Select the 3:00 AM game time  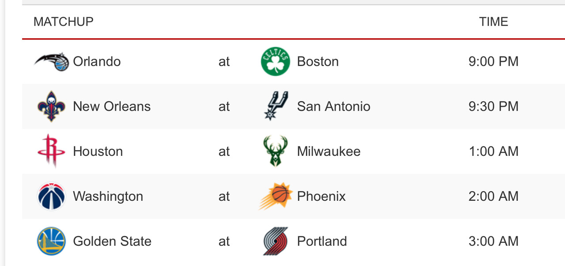coord(493,241)
